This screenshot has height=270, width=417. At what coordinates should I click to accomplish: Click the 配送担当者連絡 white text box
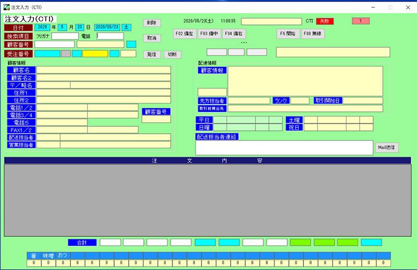click(x=284, y=148)
